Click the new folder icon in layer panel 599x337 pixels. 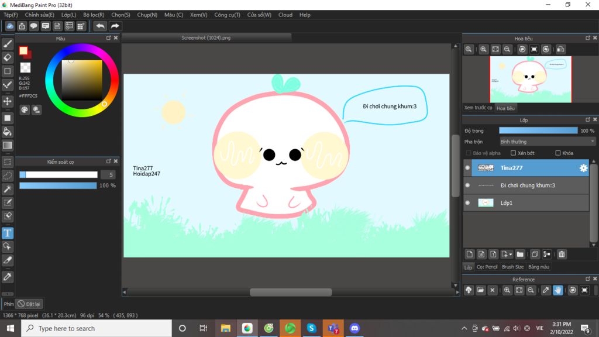[x=520, y=254]
